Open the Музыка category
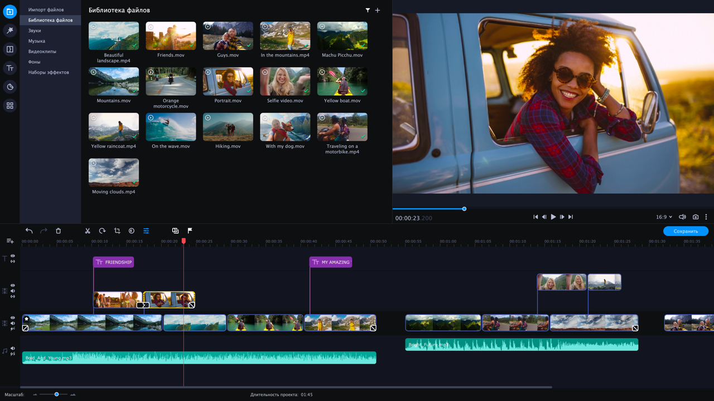This screenshot has height=401, width=714. [x=37, y=41]
